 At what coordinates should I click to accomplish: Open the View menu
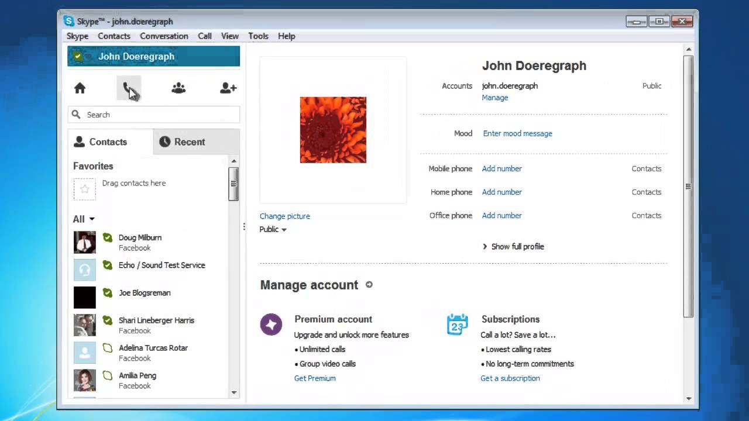(230, 36)
